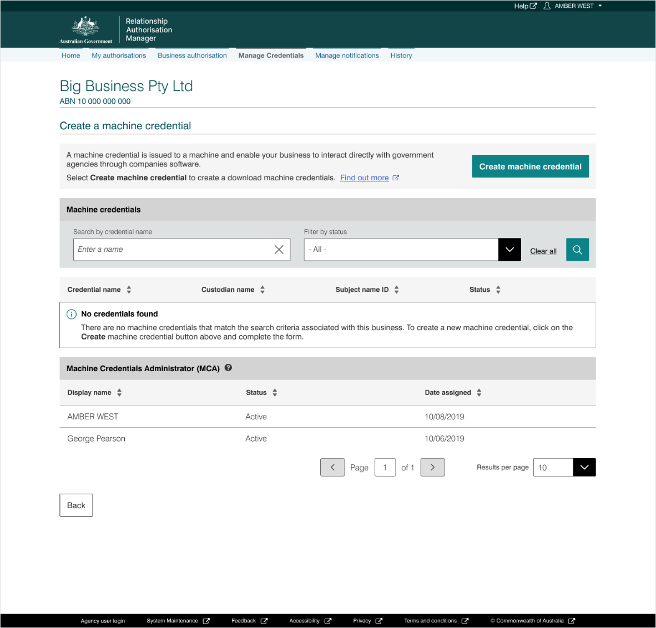Go to previous page arrow
The height and width of the screenshot is (628, 656).
332,468
